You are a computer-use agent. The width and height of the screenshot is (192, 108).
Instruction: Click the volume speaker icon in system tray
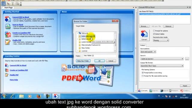click(x=176, y=97)
